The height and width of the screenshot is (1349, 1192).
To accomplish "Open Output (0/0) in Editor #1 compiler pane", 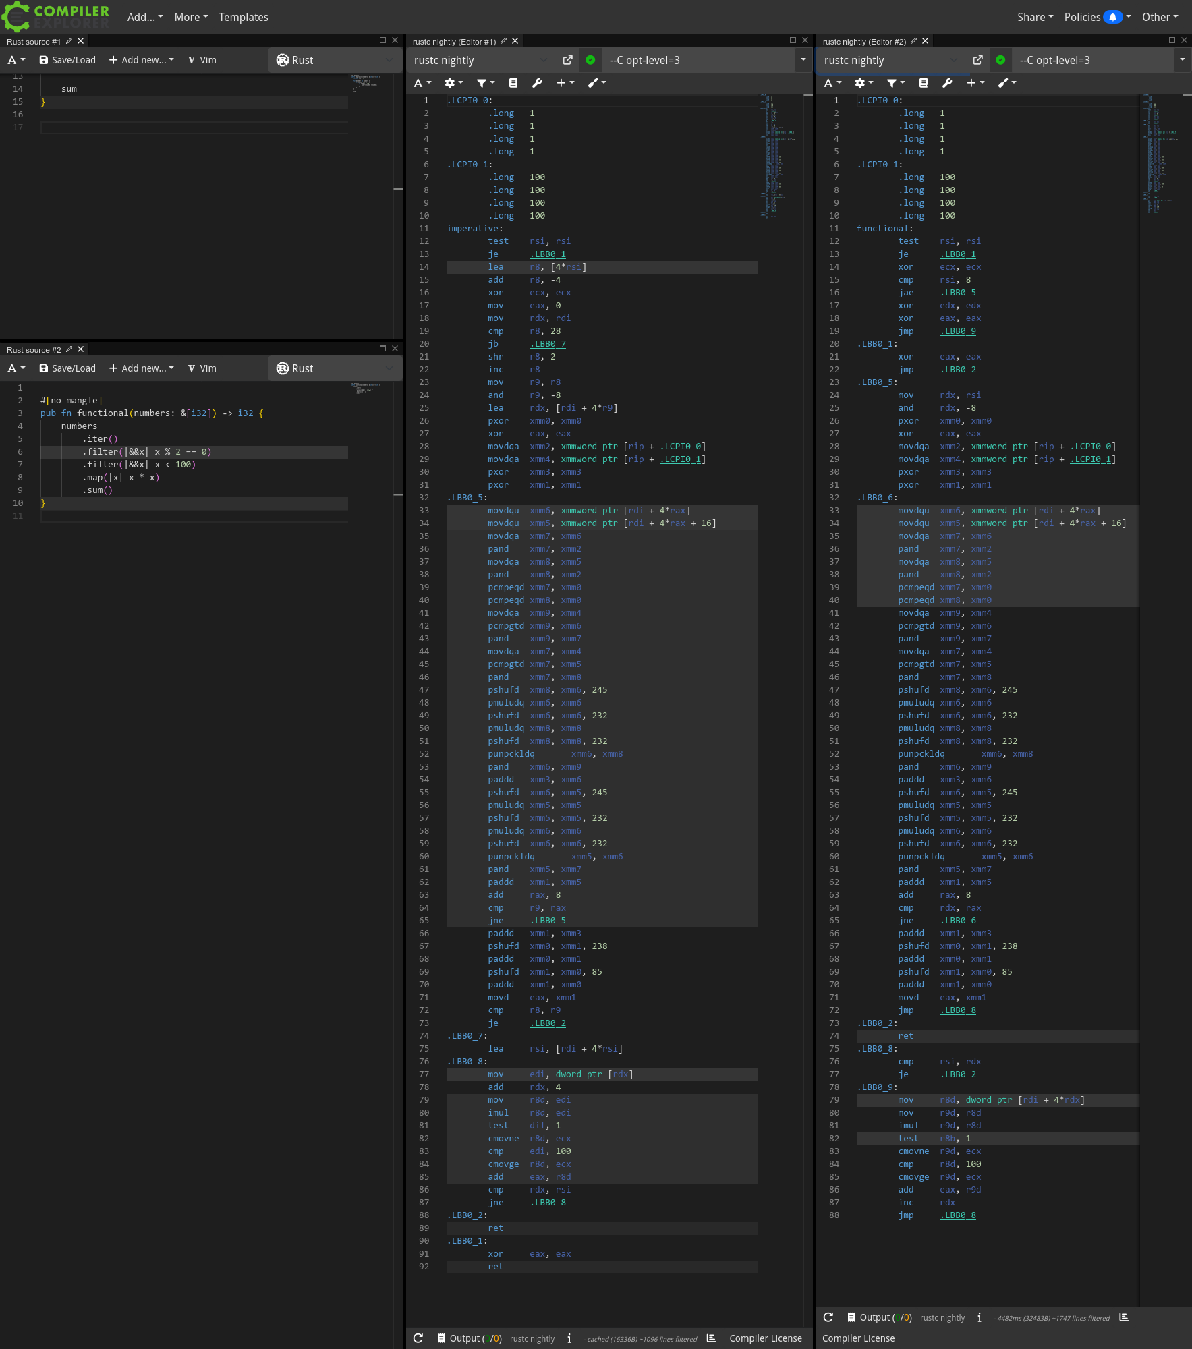I will coord(469,1338).
